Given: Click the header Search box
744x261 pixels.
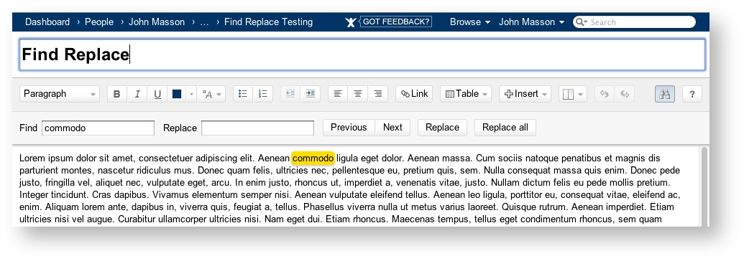Looking at the screenshot, I should tap(635, 22).
